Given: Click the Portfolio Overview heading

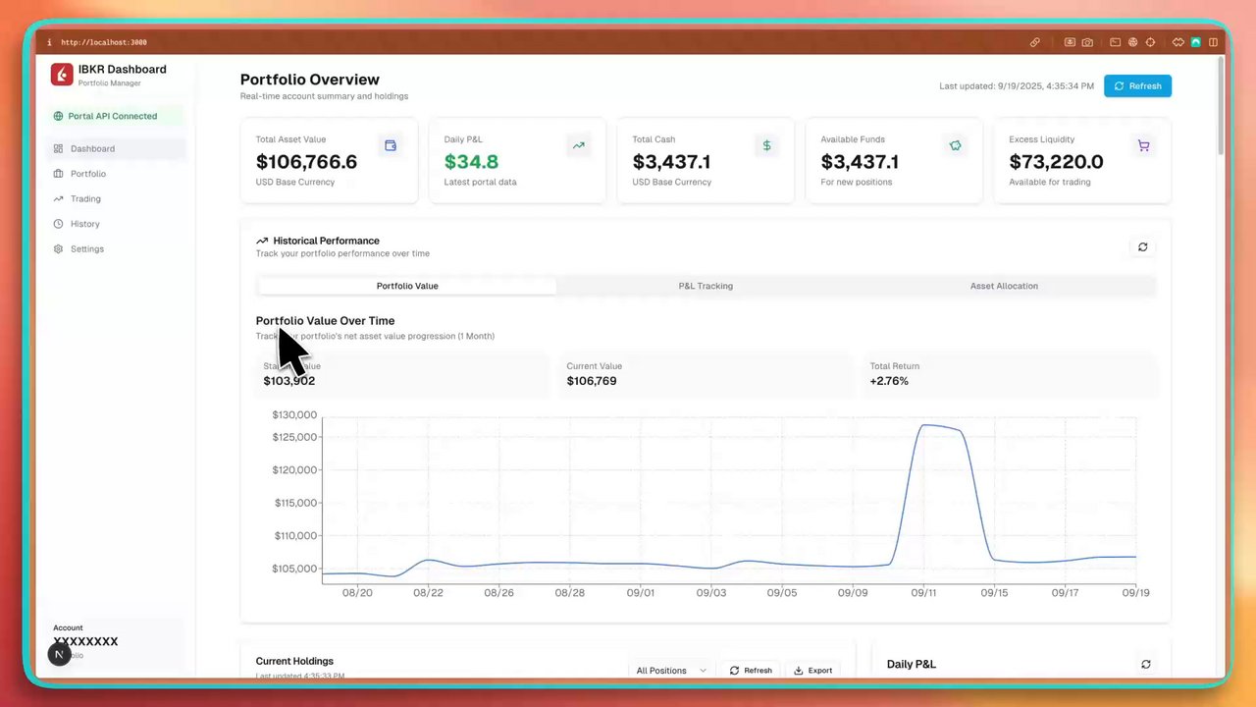Looking at the screenshot, I should [x=310, y=80].
